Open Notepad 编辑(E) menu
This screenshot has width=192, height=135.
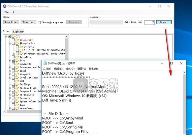click(x=58, y=69)
